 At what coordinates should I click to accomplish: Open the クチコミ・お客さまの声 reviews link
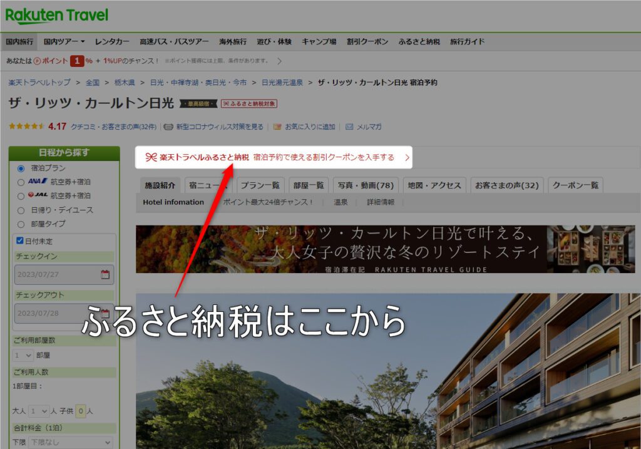(x=113, y=126)
